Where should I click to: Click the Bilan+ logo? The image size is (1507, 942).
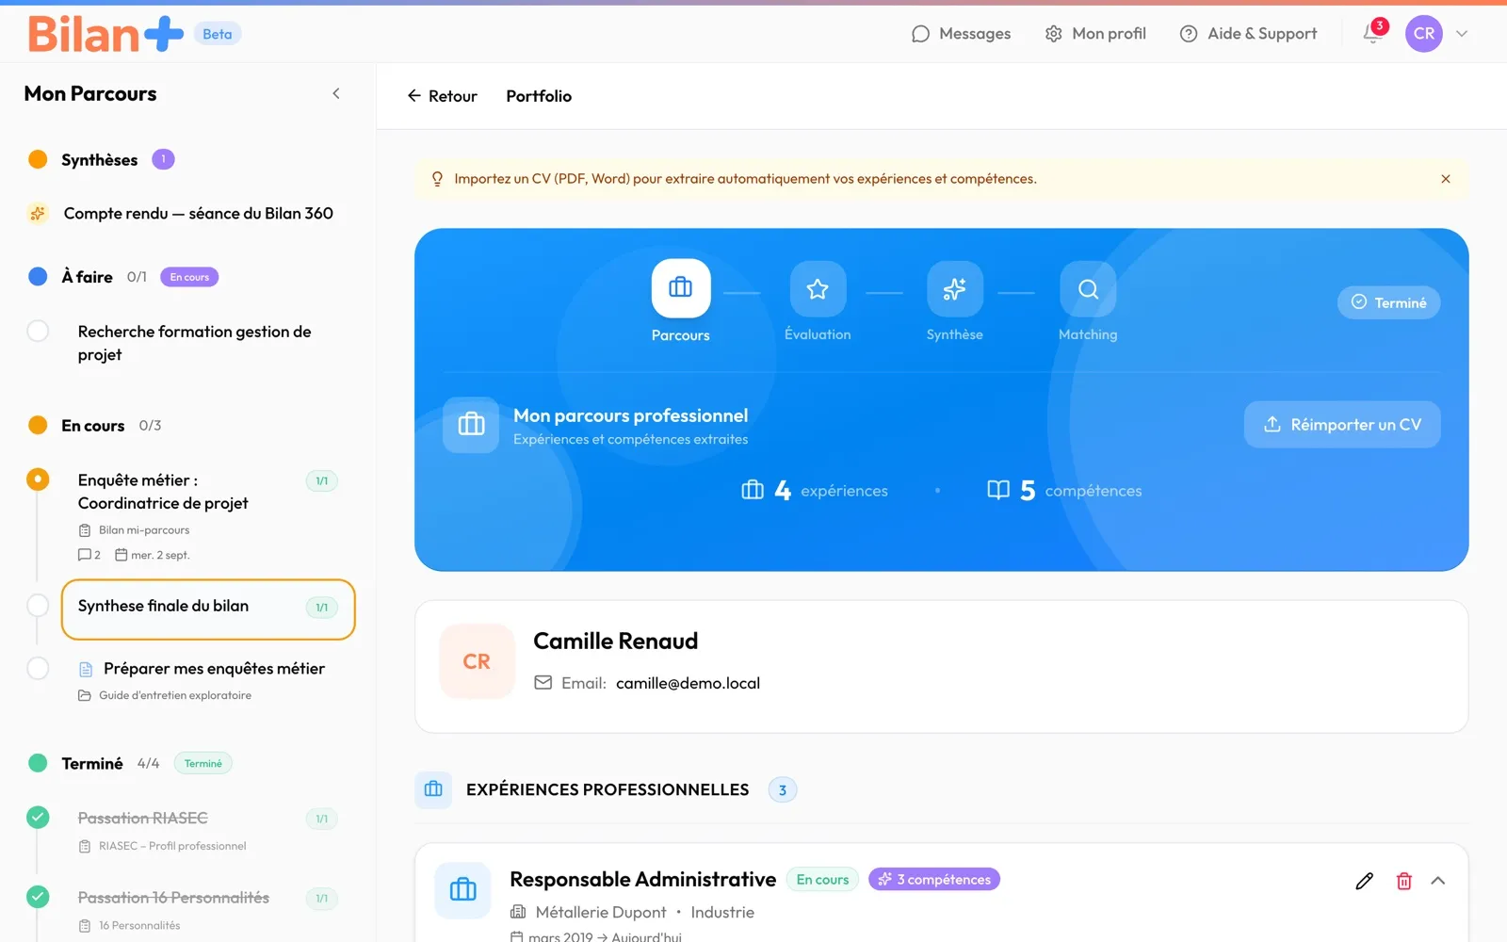[105, 34]
